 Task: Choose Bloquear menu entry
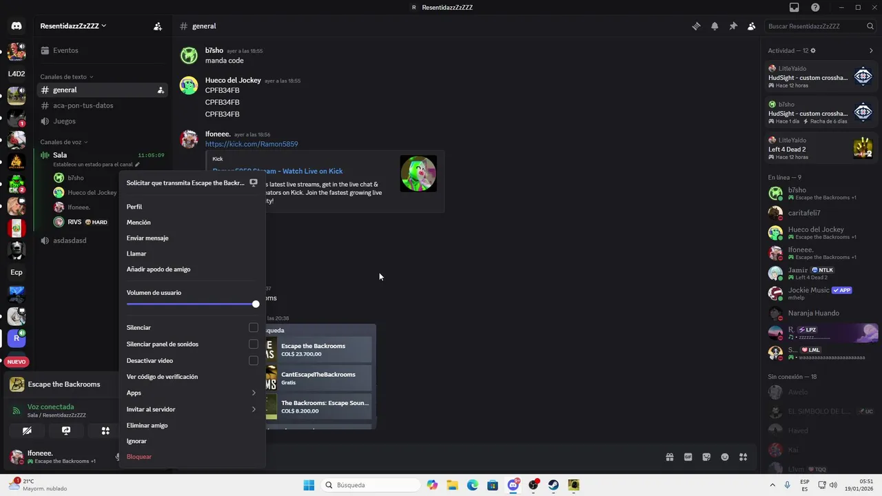click(x=192, y=457)
